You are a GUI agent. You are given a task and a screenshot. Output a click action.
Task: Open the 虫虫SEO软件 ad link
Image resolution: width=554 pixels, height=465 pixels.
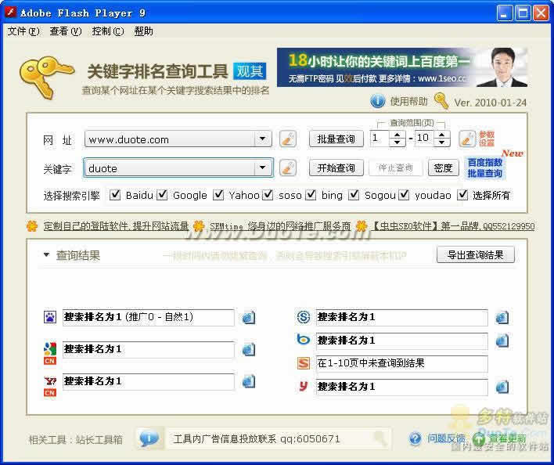coord(453,225)
